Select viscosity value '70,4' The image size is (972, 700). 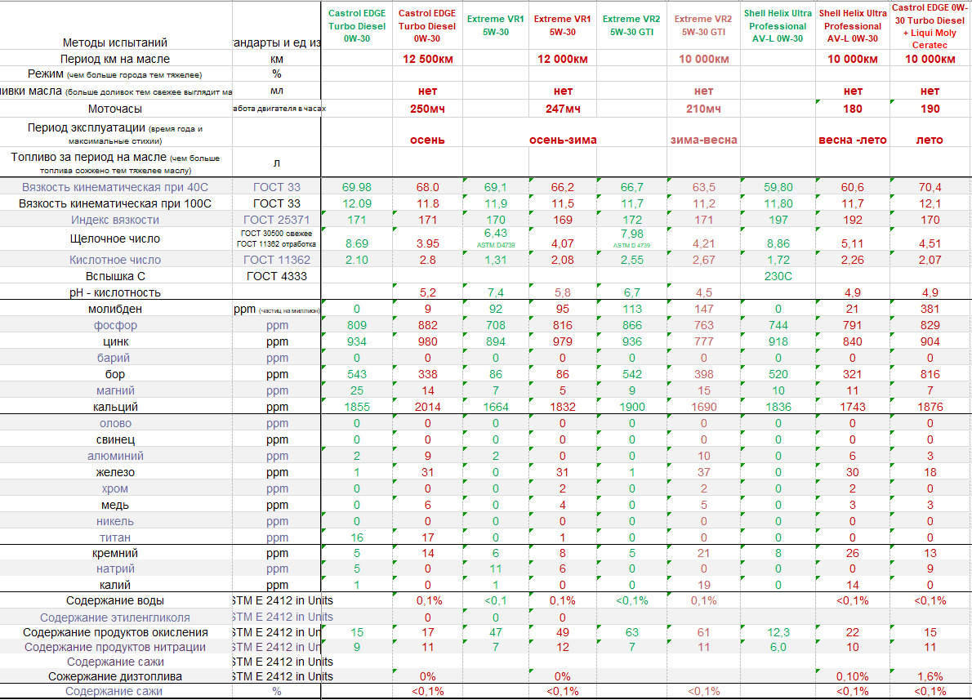930,187
